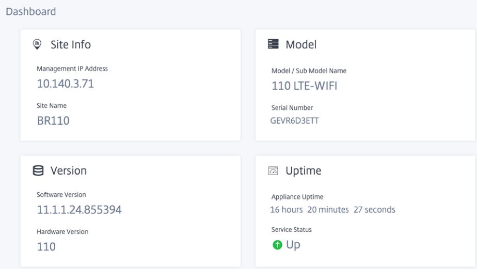Click the Version database icon
The image size is (477, 269).
click(38, 171)
